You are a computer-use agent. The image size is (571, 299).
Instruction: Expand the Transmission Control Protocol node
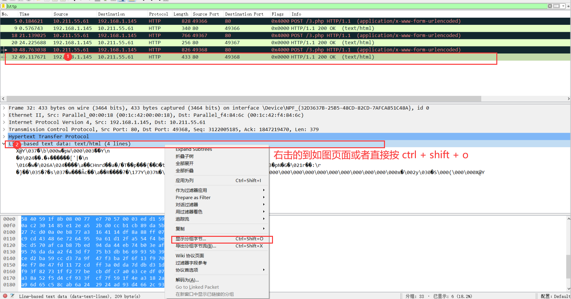click(x=4, y=129)
